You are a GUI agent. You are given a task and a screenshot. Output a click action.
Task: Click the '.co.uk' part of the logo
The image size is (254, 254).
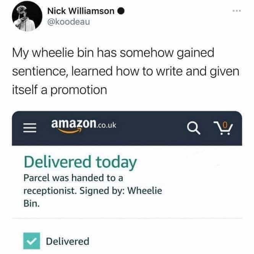[106, 125]
